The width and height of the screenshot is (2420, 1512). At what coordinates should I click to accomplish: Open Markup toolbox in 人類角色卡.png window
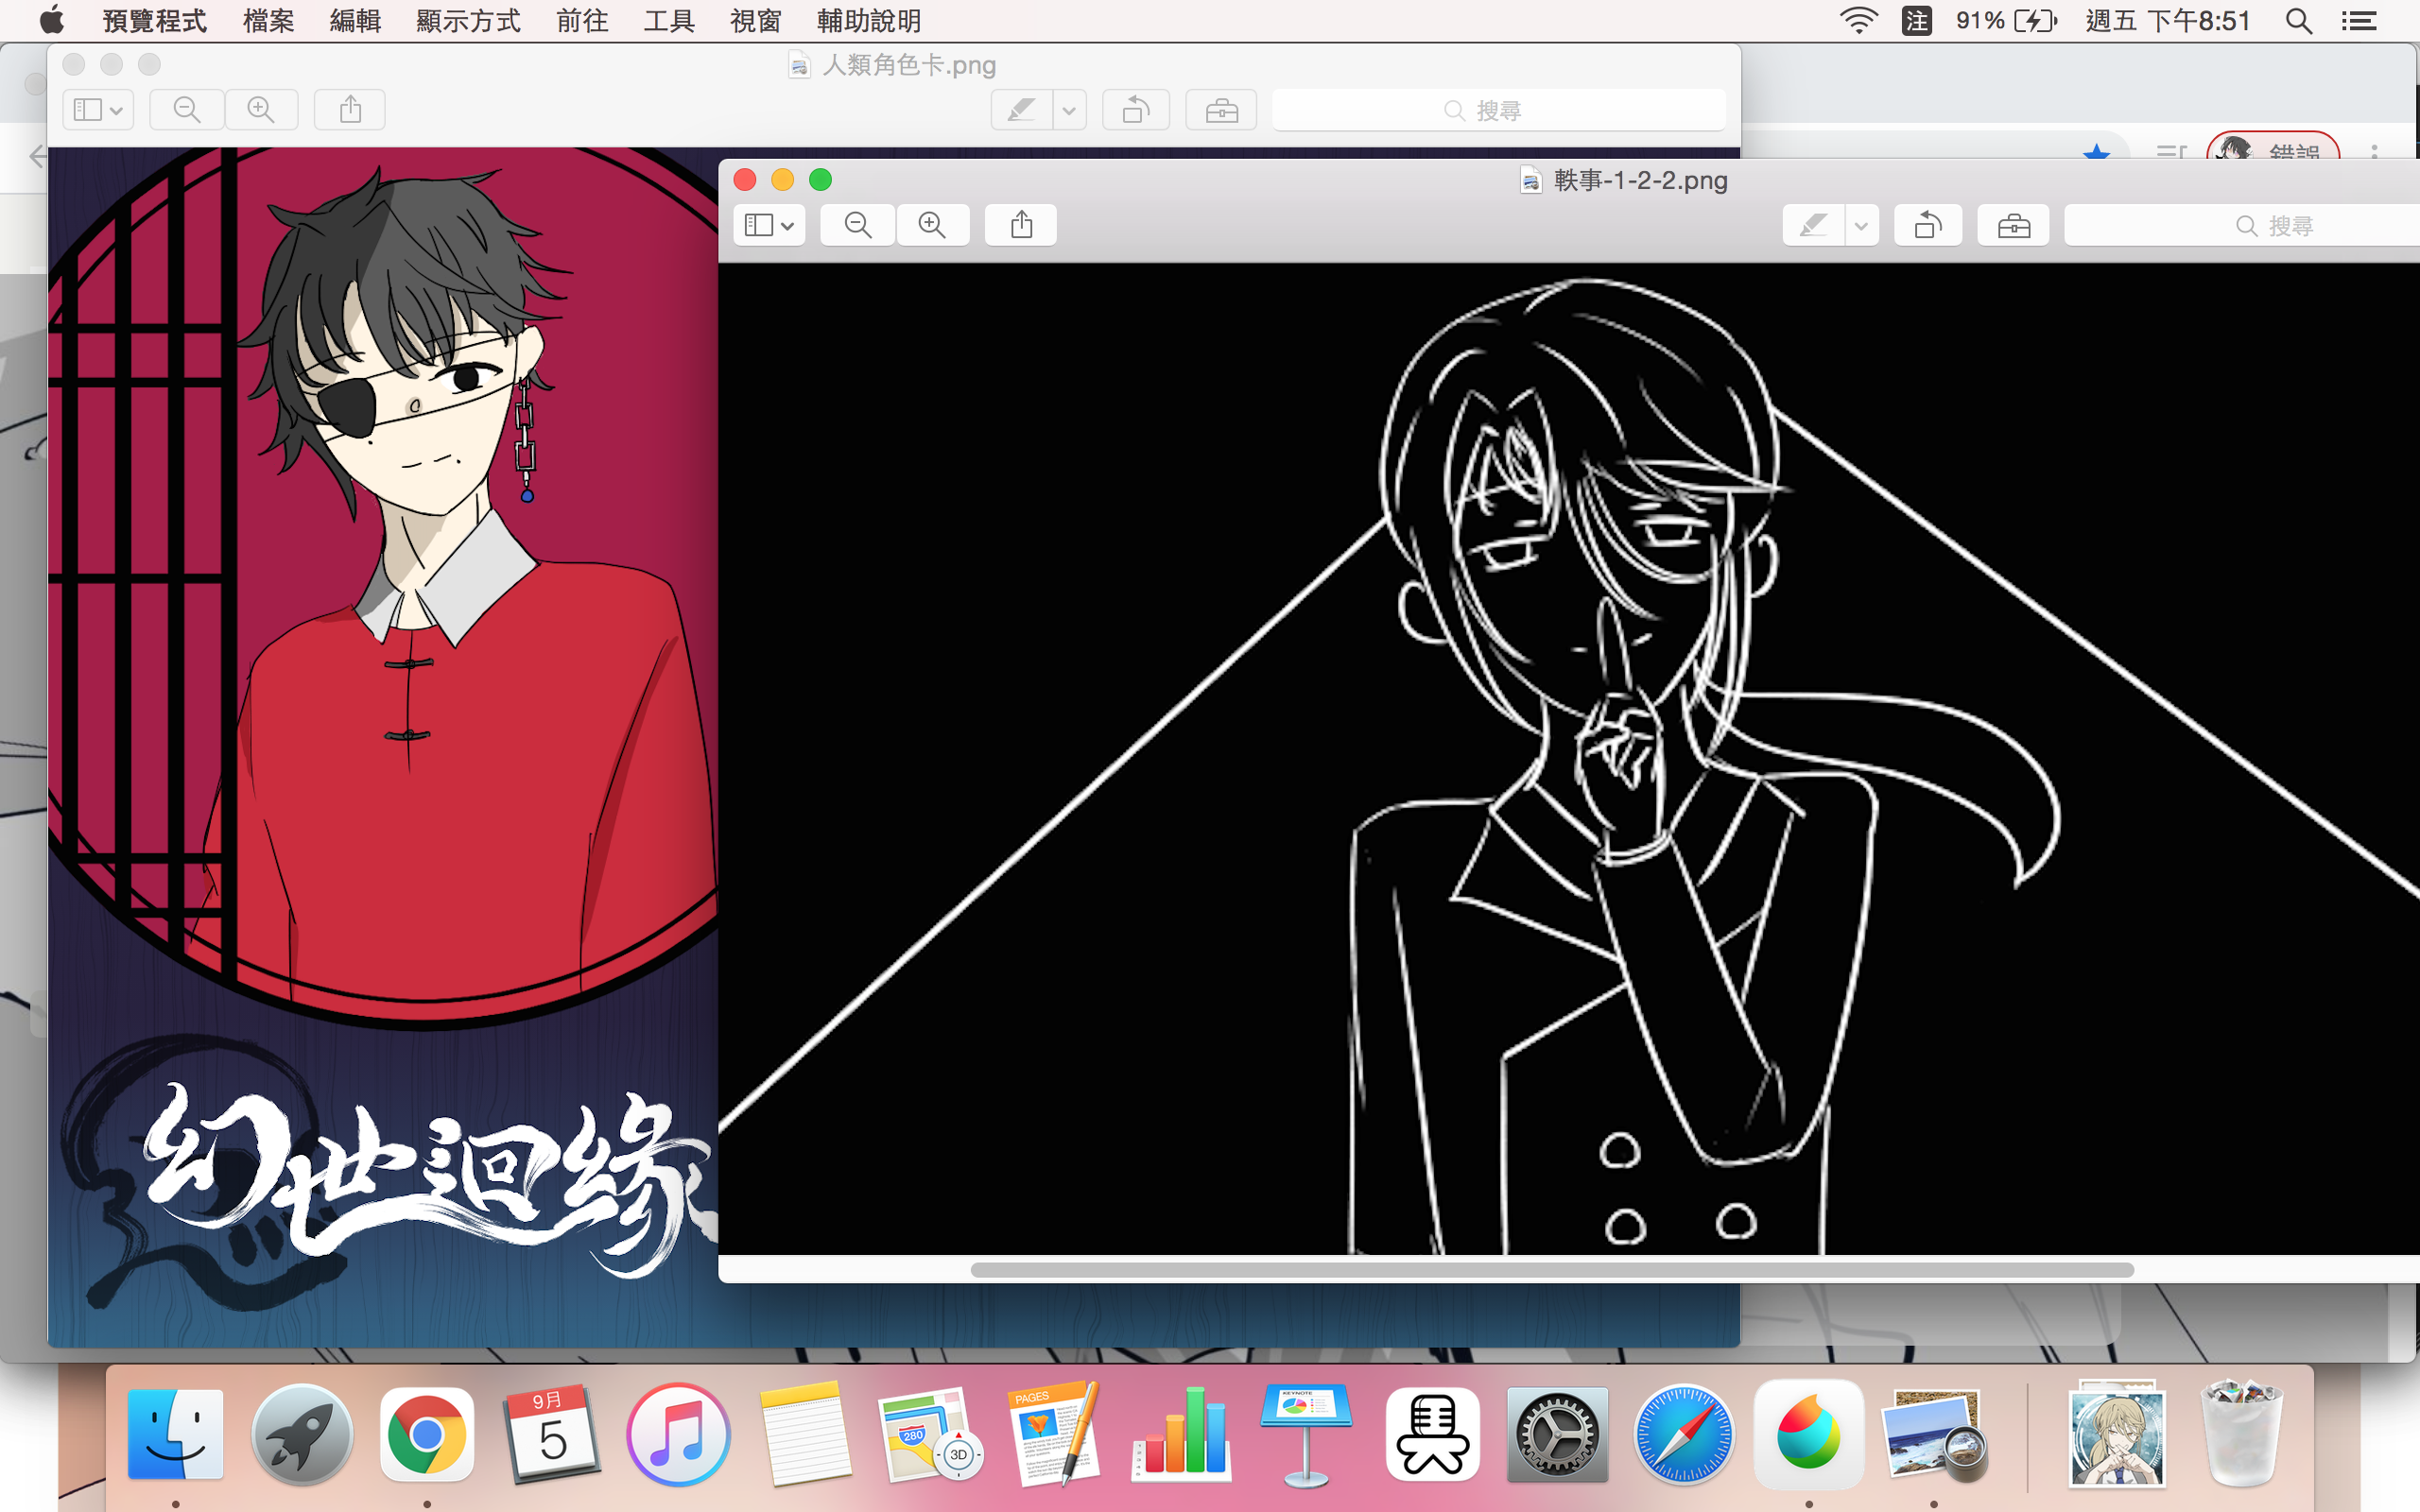pyautogui.click(x=1221, y=110)
